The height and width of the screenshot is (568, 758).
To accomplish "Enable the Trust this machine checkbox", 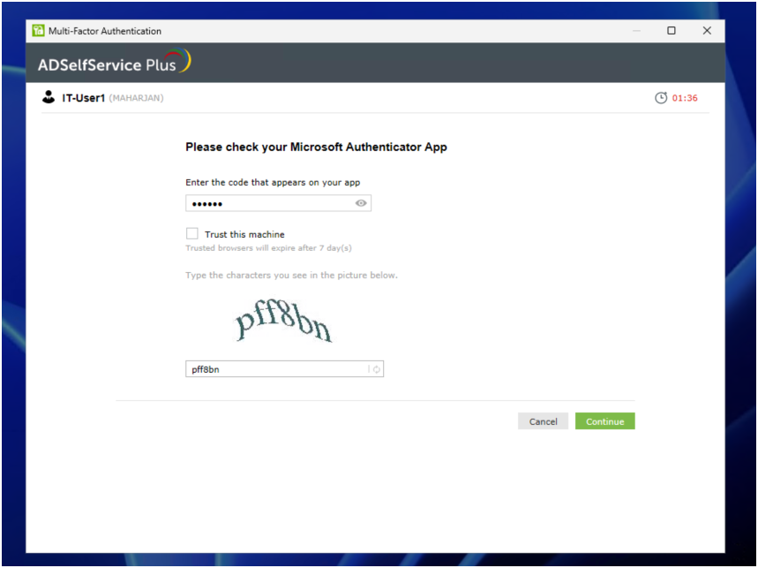I will 191,234.
